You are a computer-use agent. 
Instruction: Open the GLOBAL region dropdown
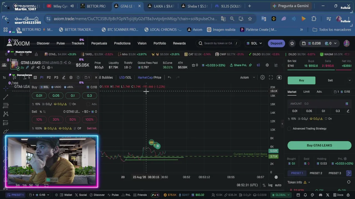[280, 195]
